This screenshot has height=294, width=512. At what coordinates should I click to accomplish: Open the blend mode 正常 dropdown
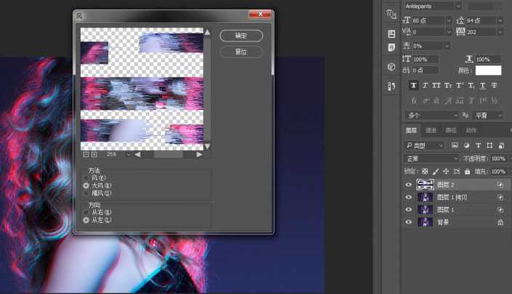pyautogui.click(x=431, y=158)
